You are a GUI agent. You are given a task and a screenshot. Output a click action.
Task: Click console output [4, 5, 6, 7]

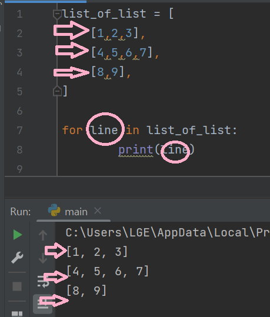pyautogui.click(x=108, y=271)
